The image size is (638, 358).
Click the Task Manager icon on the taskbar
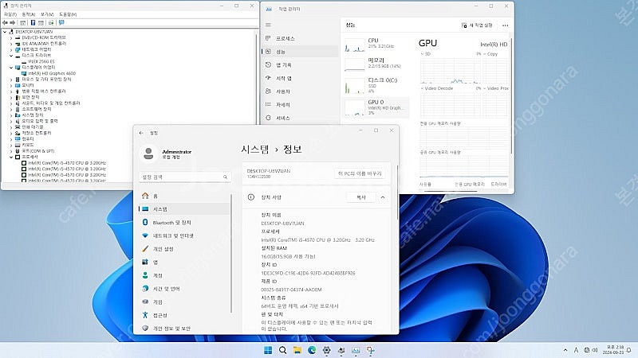pos(356,350)
